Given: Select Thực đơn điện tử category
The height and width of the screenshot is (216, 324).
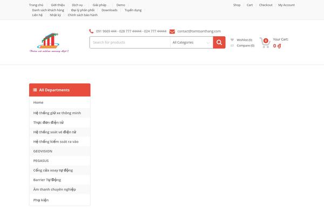Looking at the screenshot, I should [60, 123].
